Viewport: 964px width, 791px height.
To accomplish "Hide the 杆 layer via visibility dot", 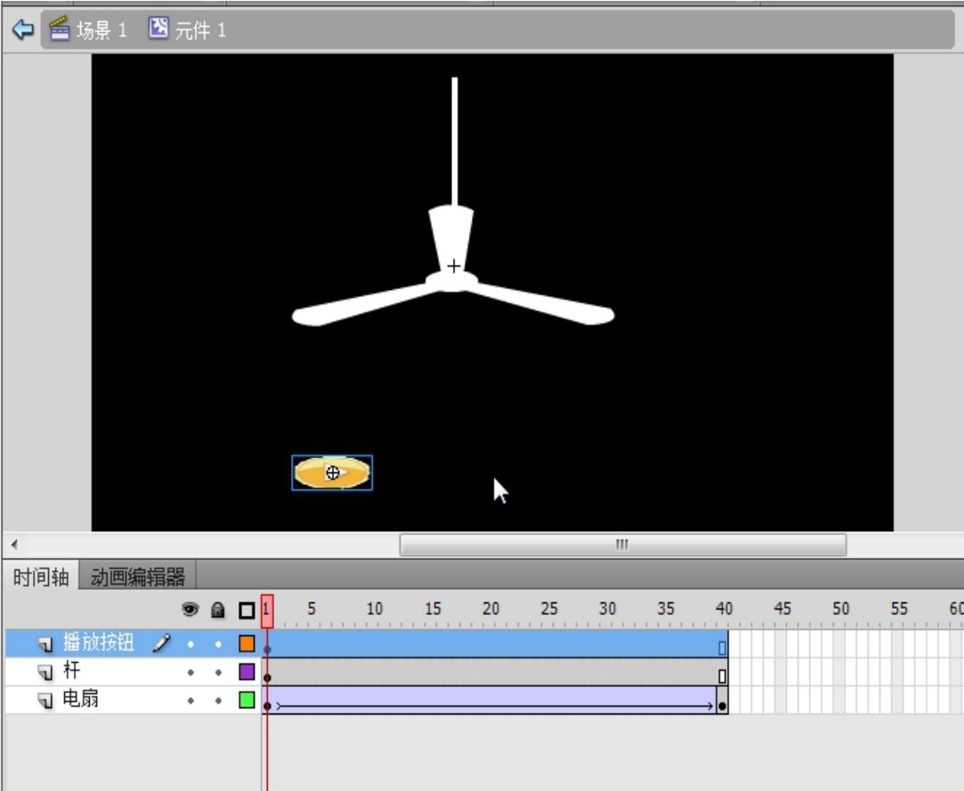I will coord(190,672).
